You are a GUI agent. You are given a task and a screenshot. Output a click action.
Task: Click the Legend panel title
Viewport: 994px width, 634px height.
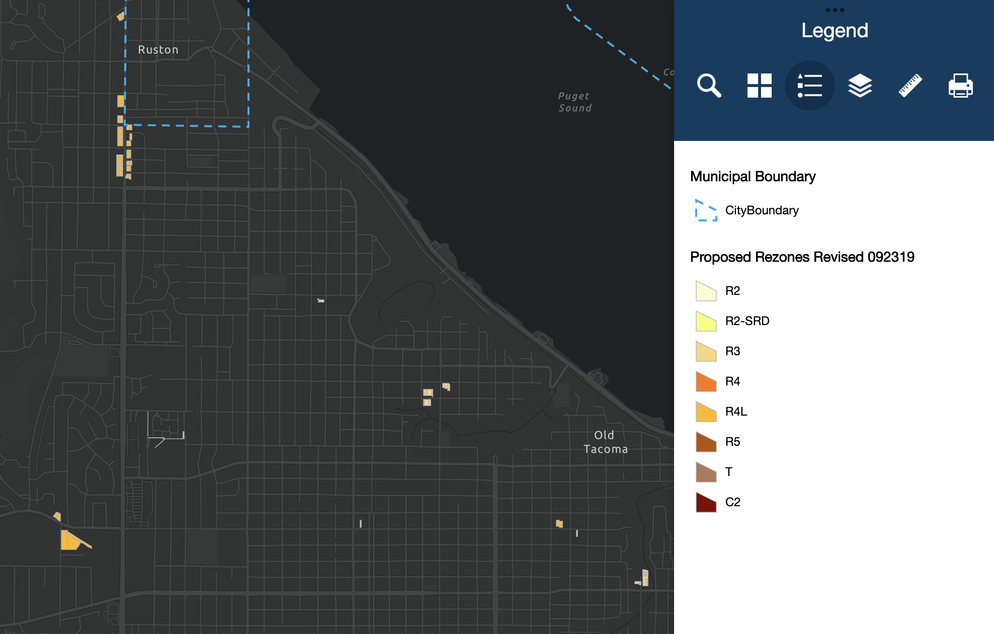835,31
